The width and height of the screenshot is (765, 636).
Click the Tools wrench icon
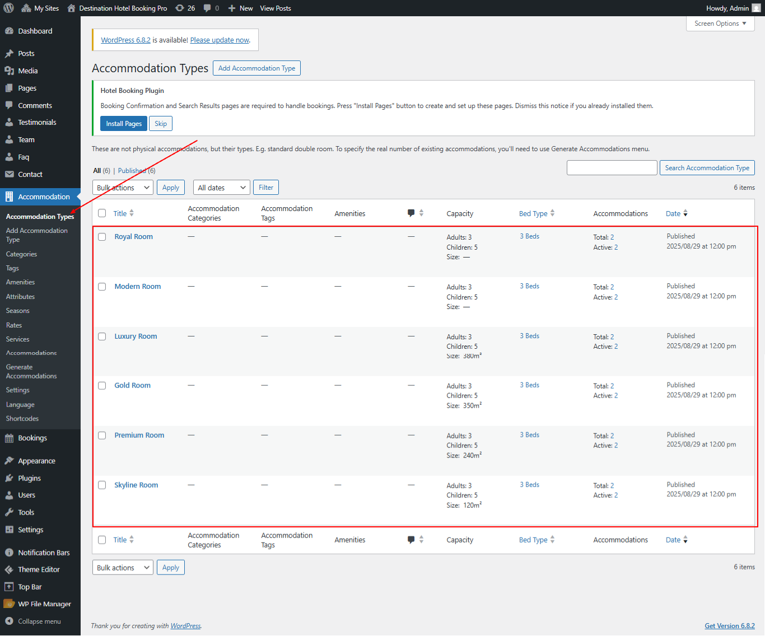coord(9,512)
